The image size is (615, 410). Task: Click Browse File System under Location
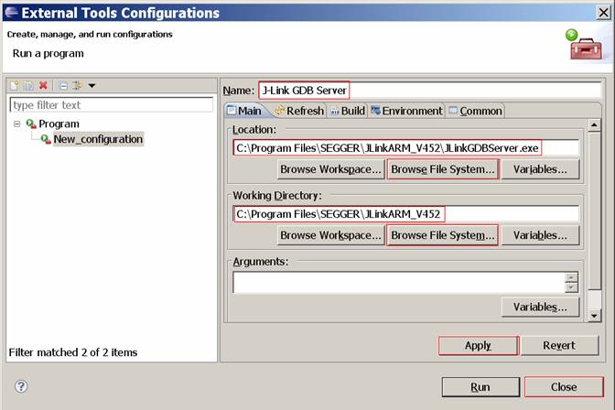click(443, 169)
